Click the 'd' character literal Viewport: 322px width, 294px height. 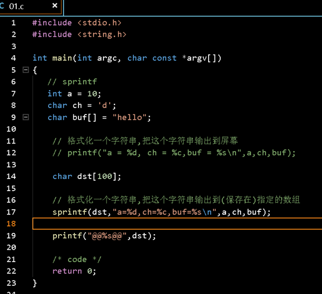tap(105, 106)
